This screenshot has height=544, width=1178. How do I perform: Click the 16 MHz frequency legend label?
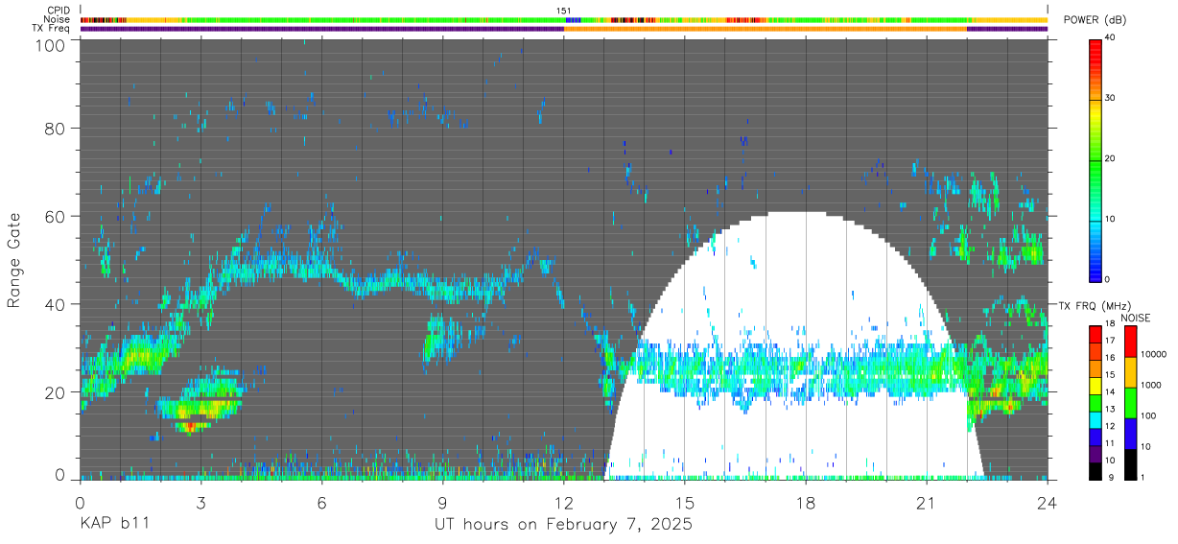point(1109,358)
